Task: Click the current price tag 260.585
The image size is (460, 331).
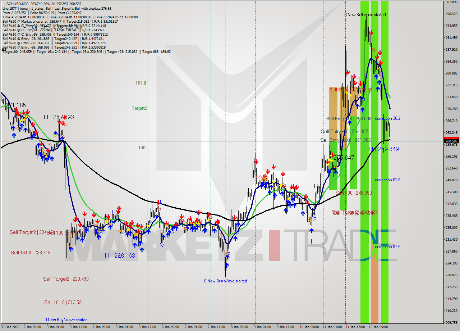Action: (451, 141)
